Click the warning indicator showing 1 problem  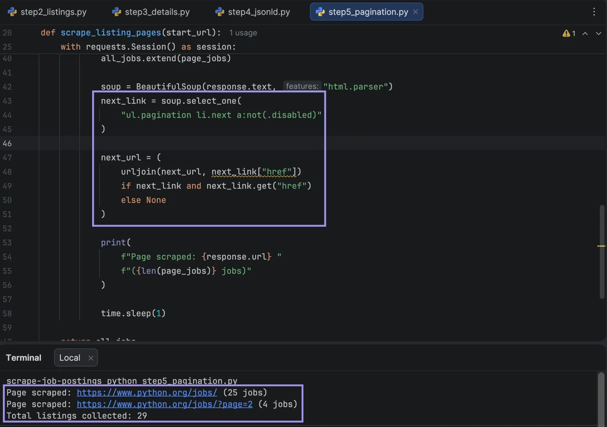[569, 33]
